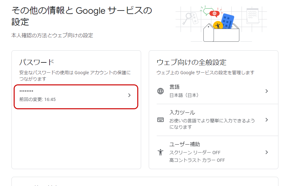Viewport: 287px width, 186px height.
Task: Expand ユーザー補助 accessibility settings
Action: pyautogui.click(x=267, y=152)
